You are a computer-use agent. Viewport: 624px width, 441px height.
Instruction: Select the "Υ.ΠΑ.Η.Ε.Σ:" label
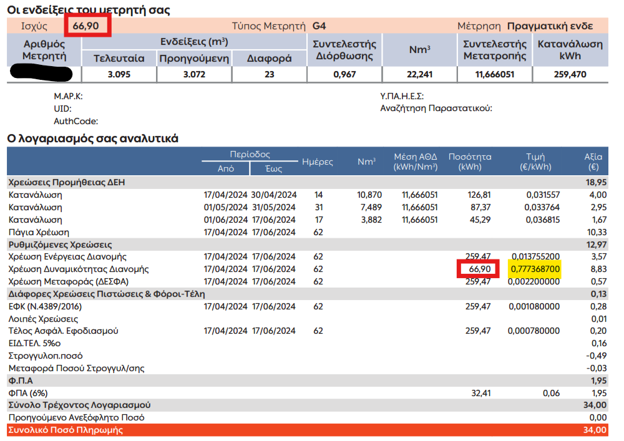[x=402, y=96]
